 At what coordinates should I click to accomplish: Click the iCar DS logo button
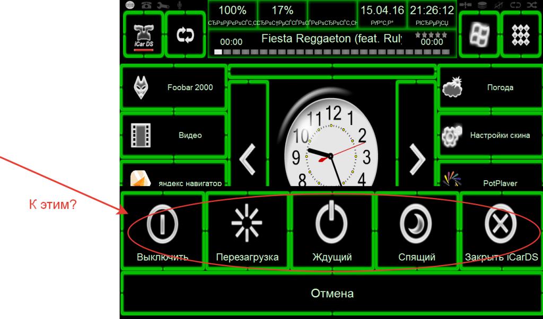click(143, 36)
